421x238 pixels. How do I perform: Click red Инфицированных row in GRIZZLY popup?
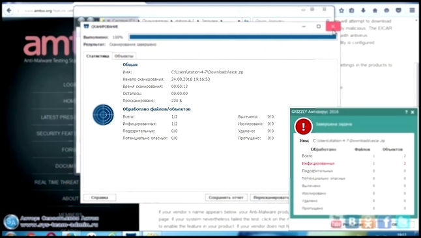[x=354, y=163]
